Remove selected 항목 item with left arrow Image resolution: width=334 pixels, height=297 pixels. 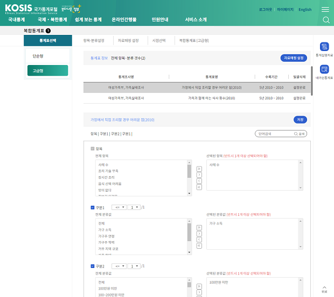point(199,181)
